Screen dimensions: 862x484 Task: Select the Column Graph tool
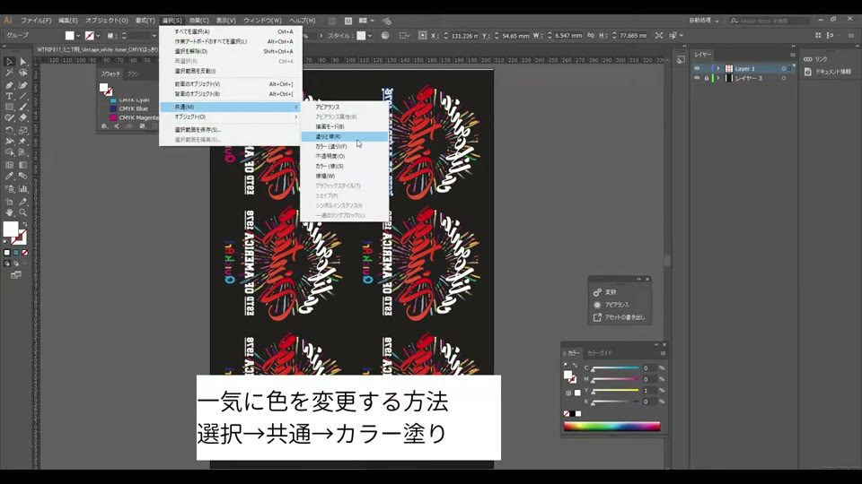(23, 189)
